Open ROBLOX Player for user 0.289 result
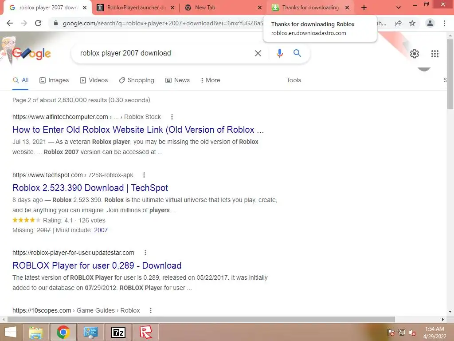 [97, 266]
